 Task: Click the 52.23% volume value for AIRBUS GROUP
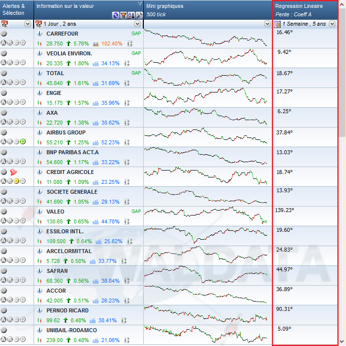coord(110,142)
